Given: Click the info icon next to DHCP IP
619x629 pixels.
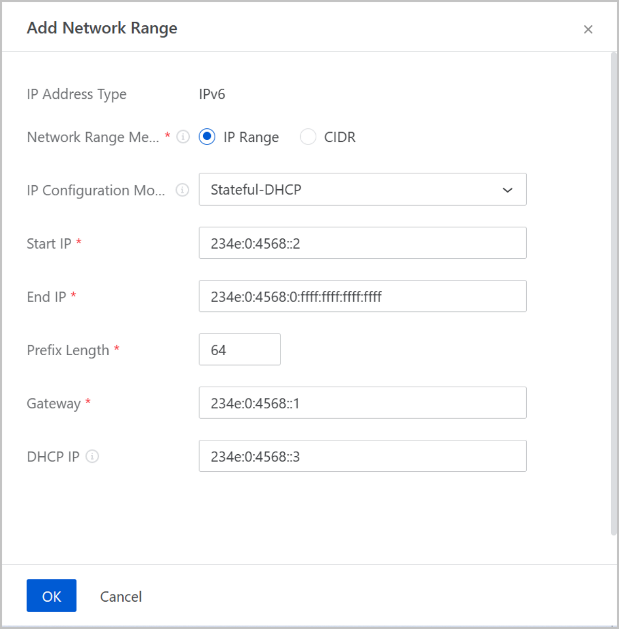Looking at the screenshot, I should (92, 456).
